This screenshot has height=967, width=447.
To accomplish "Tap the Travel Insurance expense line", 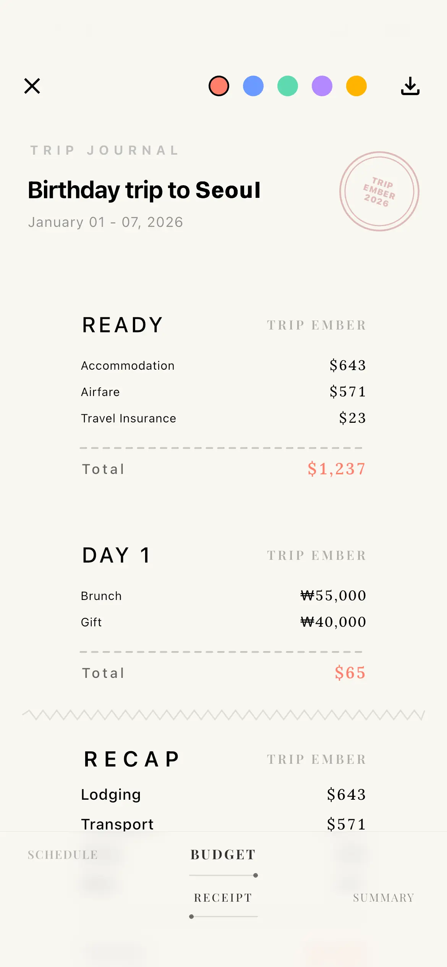I will (x=223, y=418).
